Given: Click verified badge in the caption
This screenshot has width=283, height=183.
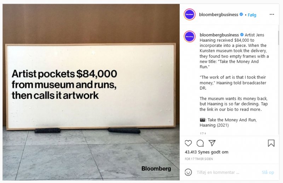Looking at the screenshot, I should pos(242,35).
